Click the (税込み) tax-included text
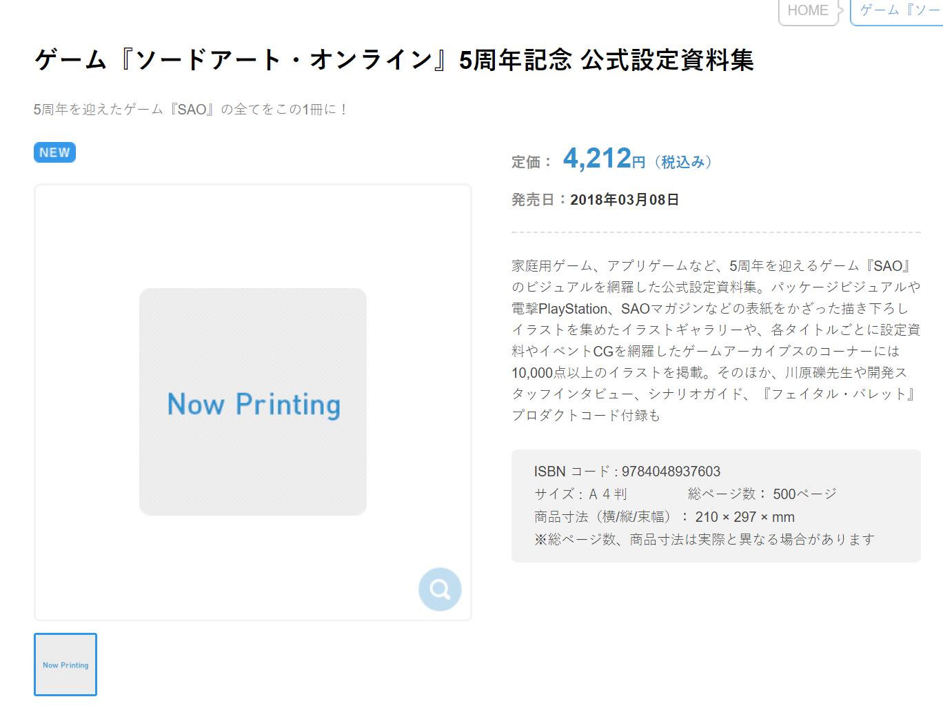Image resolution: width=943 pixels, height=719 pixels. pos(683,162)
